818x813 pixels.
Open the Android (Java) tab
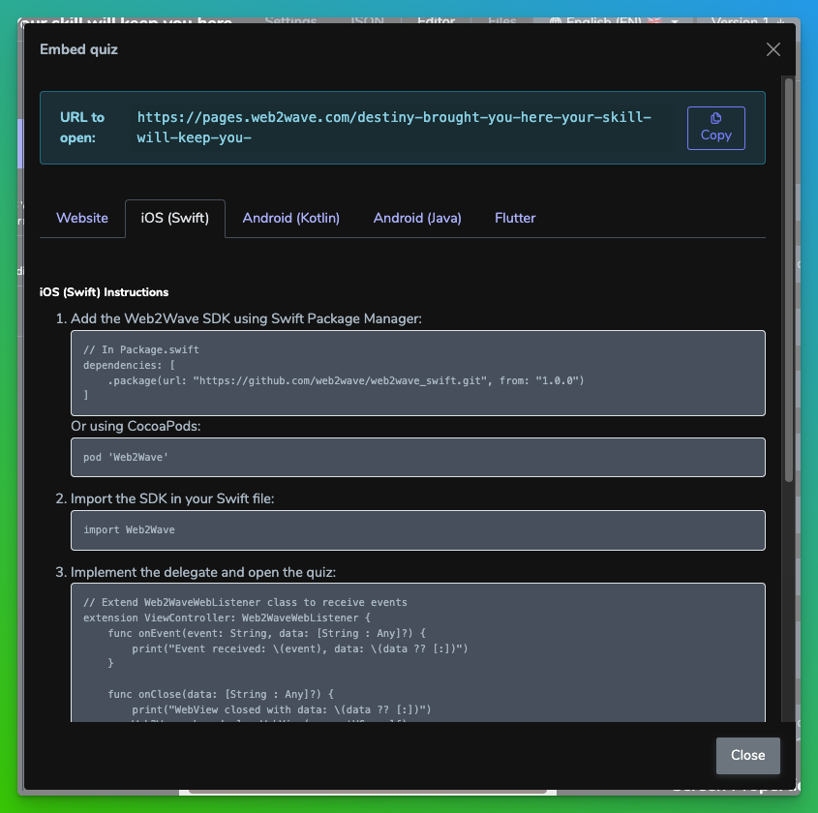pyautogui.click(x=417, y=218)
